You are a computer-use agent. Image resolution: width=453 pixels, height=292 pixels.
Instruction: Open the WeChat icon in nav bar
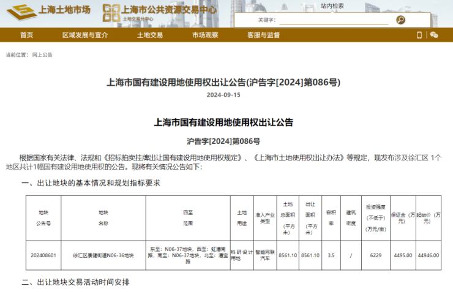coord(434,35)
